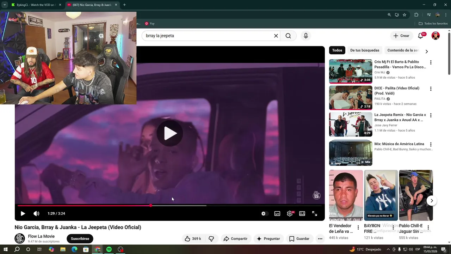The width and height of the screenshot is (451, 254).
Task: Like the video with 369 k
Action: 193,238
